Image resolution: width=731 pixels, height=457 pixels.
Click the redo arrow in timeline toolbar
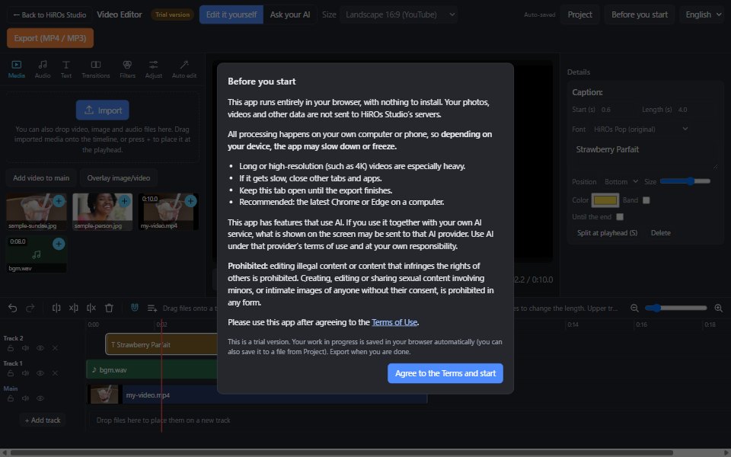click(x=30, y=308)
